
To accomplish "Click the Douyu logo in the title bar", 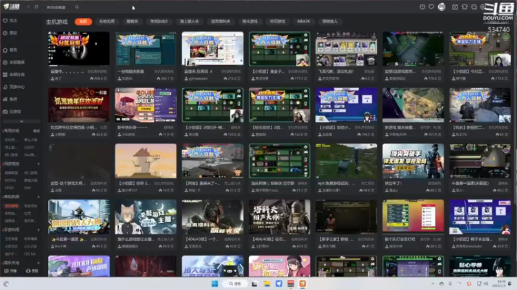I will (12, 6).
